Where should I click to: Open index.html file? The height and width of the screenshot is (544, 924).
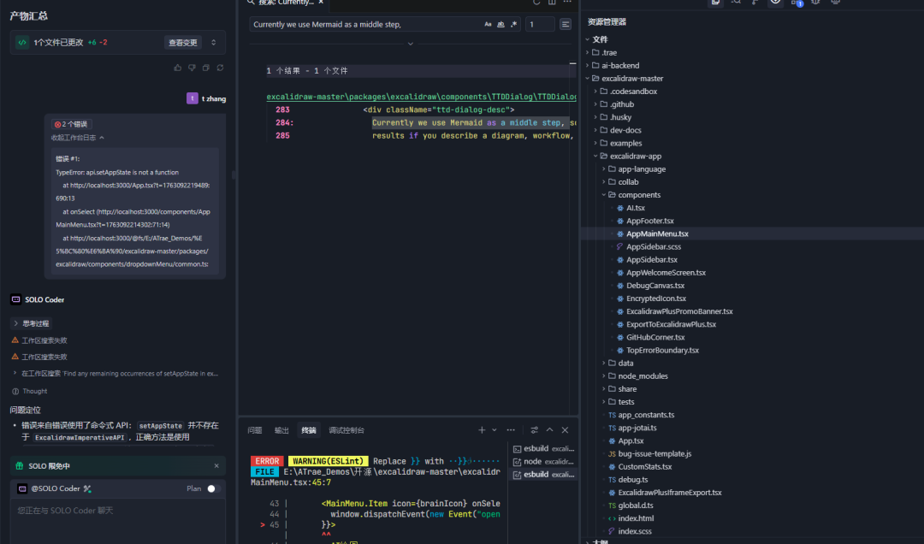tap(635, 518)
